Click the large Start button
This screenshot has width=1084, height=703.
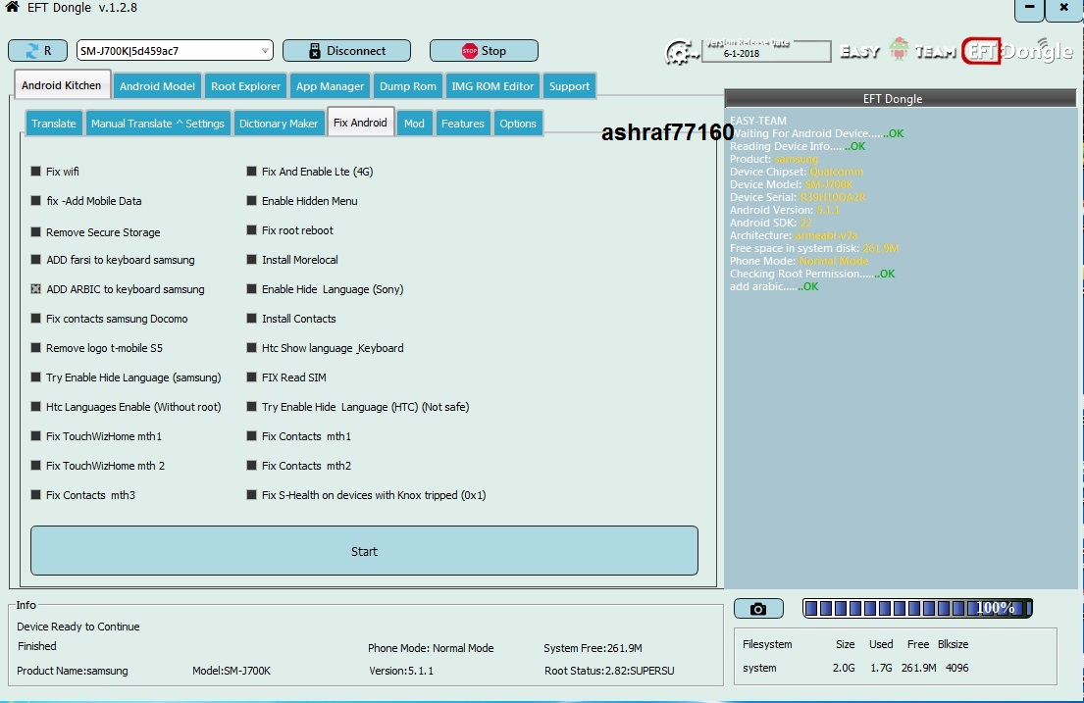click(364, 551)
